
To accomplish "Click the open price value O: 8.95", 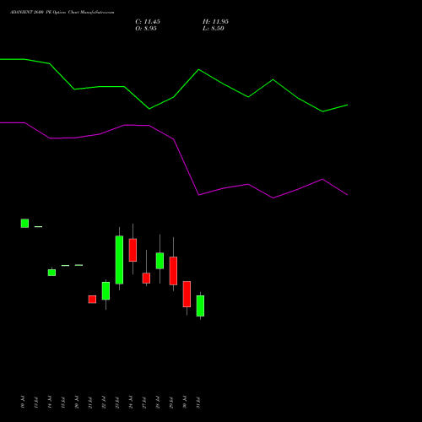I will (146, 29).
